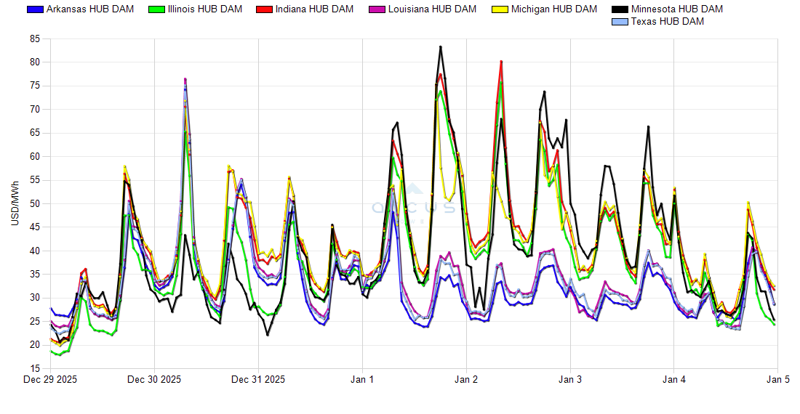Click the 85 value on the y-axis
The image size is (800, 414).
34,39
